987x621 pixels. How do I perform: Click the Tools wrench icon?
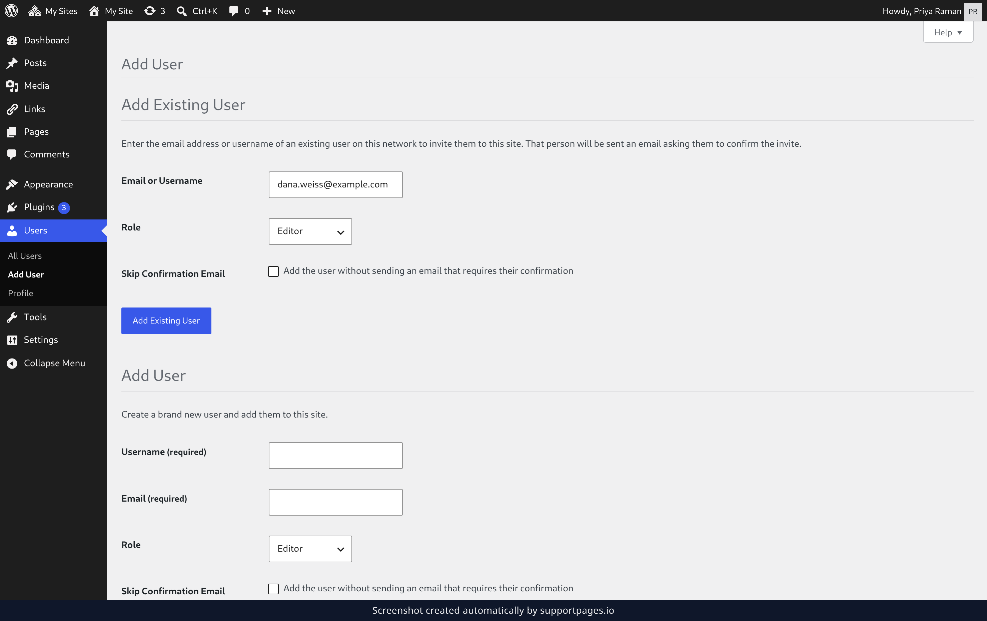click(x=12, y=317)
